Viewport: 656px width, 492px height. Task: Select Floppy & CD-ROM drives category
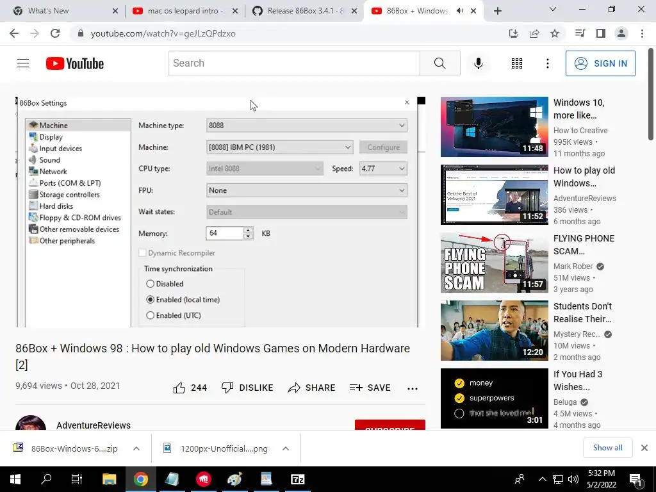click(x=80, y=218)
